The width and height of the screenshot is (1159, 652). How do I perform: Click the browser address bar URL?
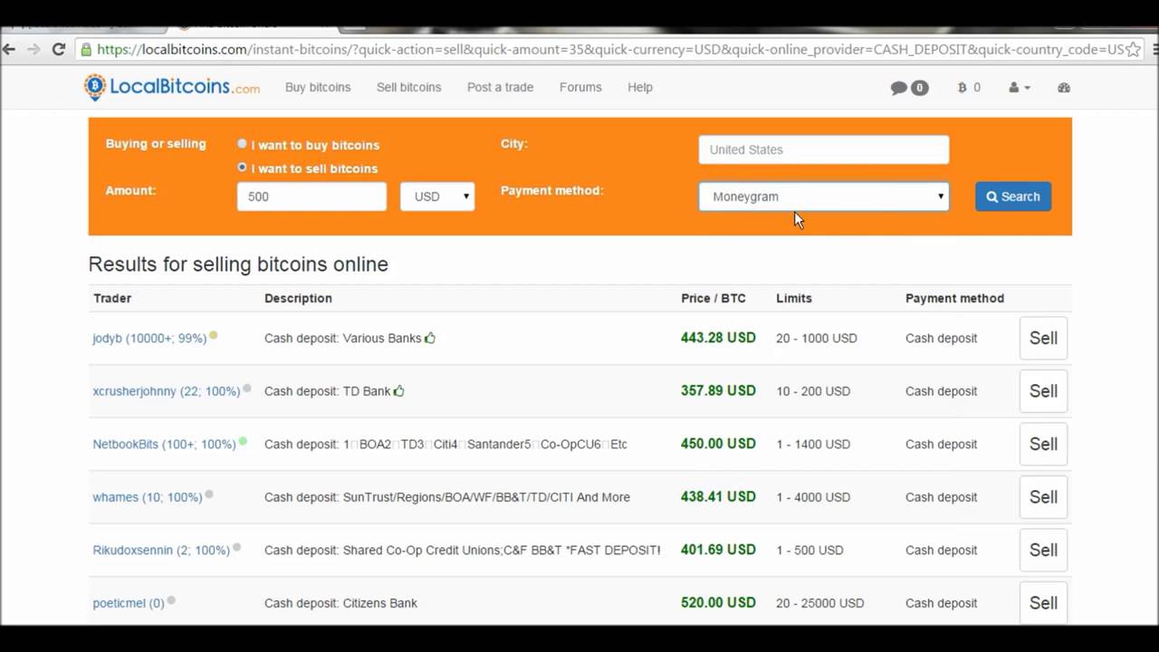(x=610, y=50)
